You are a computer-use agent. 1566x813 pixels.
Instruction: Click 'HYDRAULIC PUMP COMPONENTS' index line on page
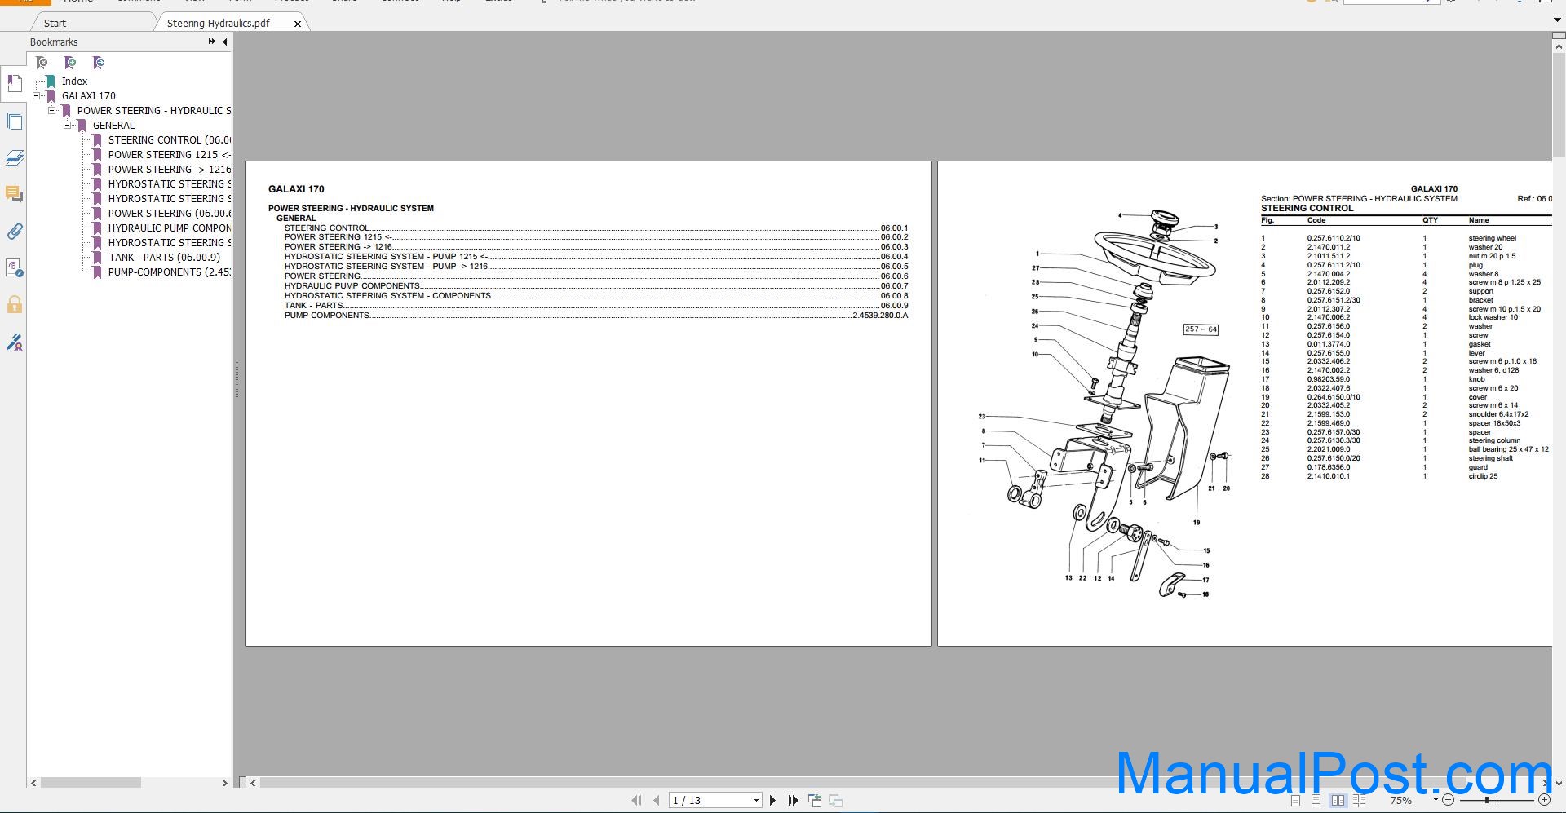pyautogui.click(x=596, y=286)
